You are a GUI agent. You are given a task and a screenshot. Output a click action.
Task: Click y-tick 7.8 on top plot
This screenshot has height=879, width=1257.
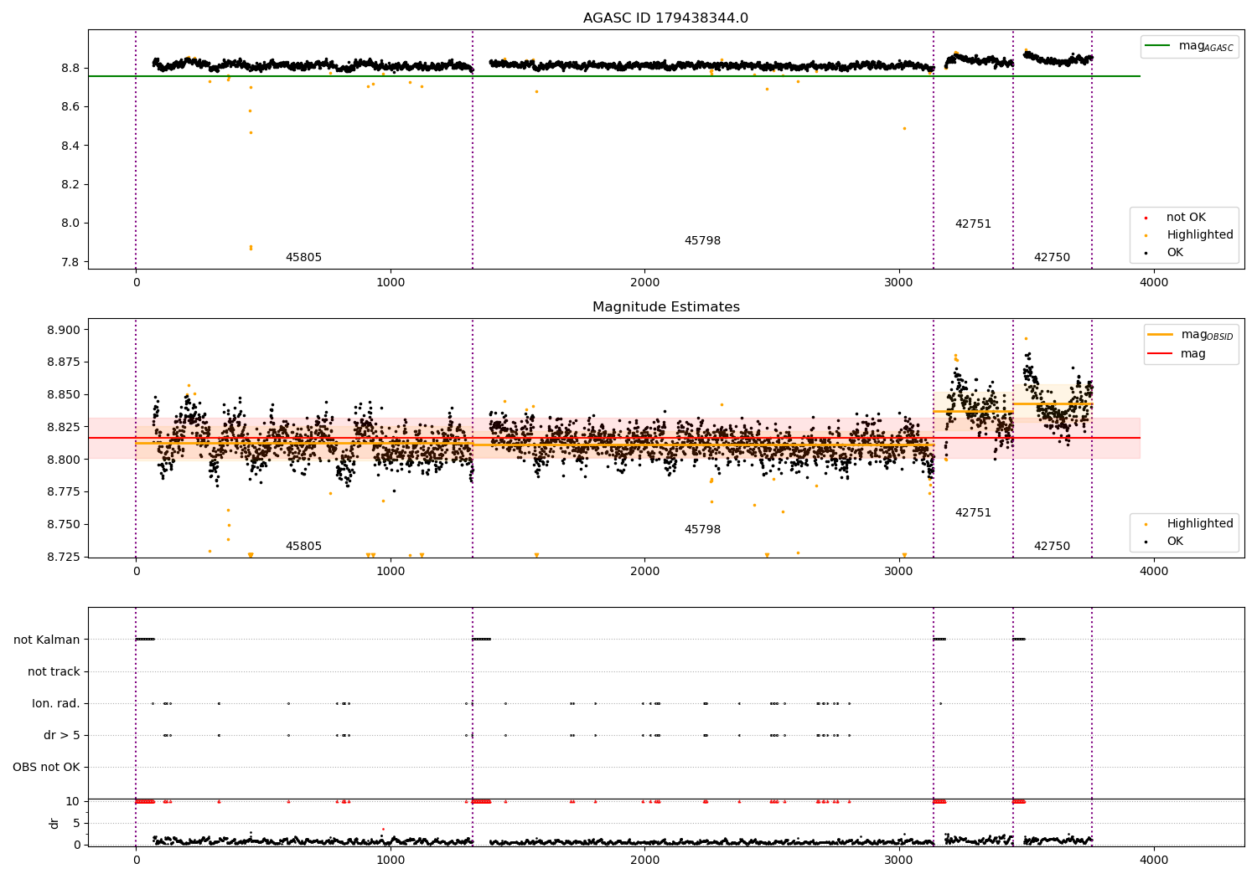point(70,262)
